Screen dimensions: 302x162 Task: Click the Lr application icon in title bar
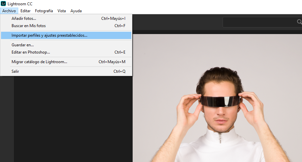point(3,3)
